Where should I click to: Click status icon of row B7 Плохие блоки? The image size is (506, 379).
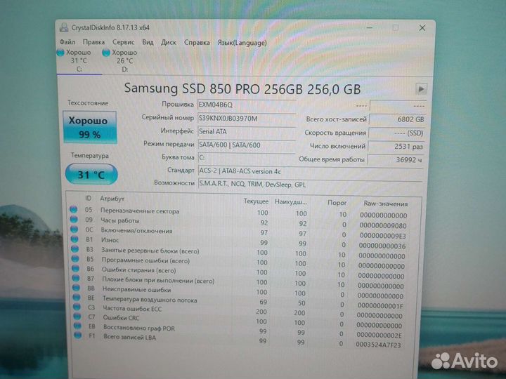click(76, 278)
